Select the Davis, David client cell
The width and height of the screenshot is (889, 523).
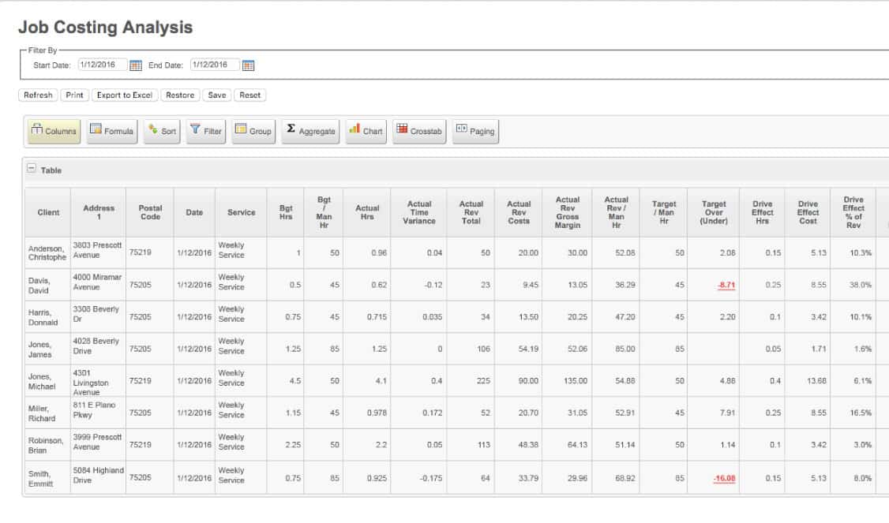click(x=48, y=285)
